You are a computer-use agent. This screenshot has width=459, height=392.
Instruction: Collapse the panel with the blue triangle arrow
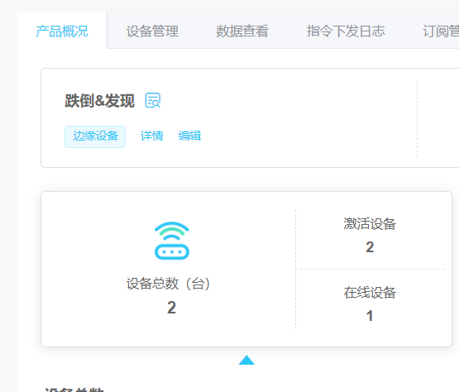pyautogui.click(x=246, y=360)
